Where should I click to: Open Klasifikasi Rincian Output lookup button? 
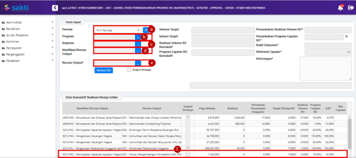(x=138, y=51)
